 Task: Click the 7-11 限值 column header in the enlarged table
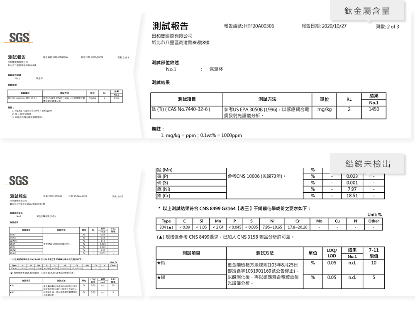(x=374, y=253)
